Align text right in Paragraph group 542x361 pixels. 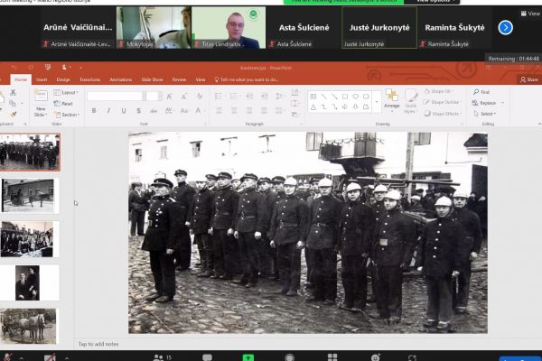click(x=249, y=110)
